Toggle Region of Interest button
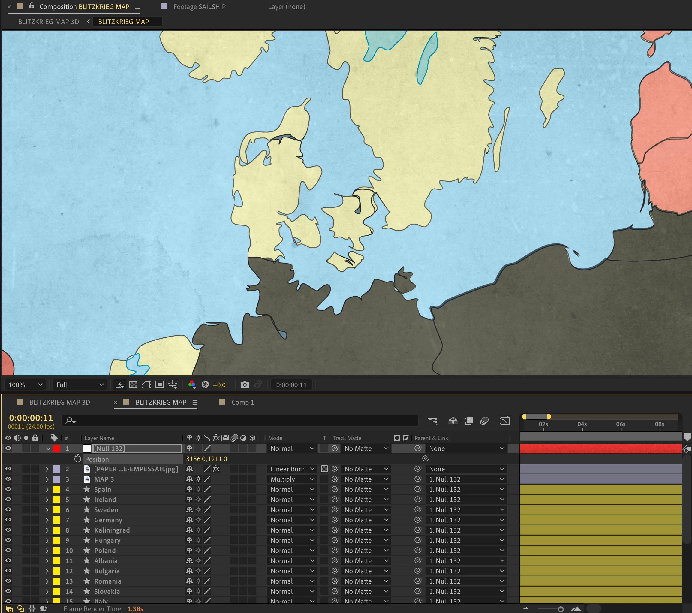This screenshot has width=692, height=613. (x=159, y=384)
